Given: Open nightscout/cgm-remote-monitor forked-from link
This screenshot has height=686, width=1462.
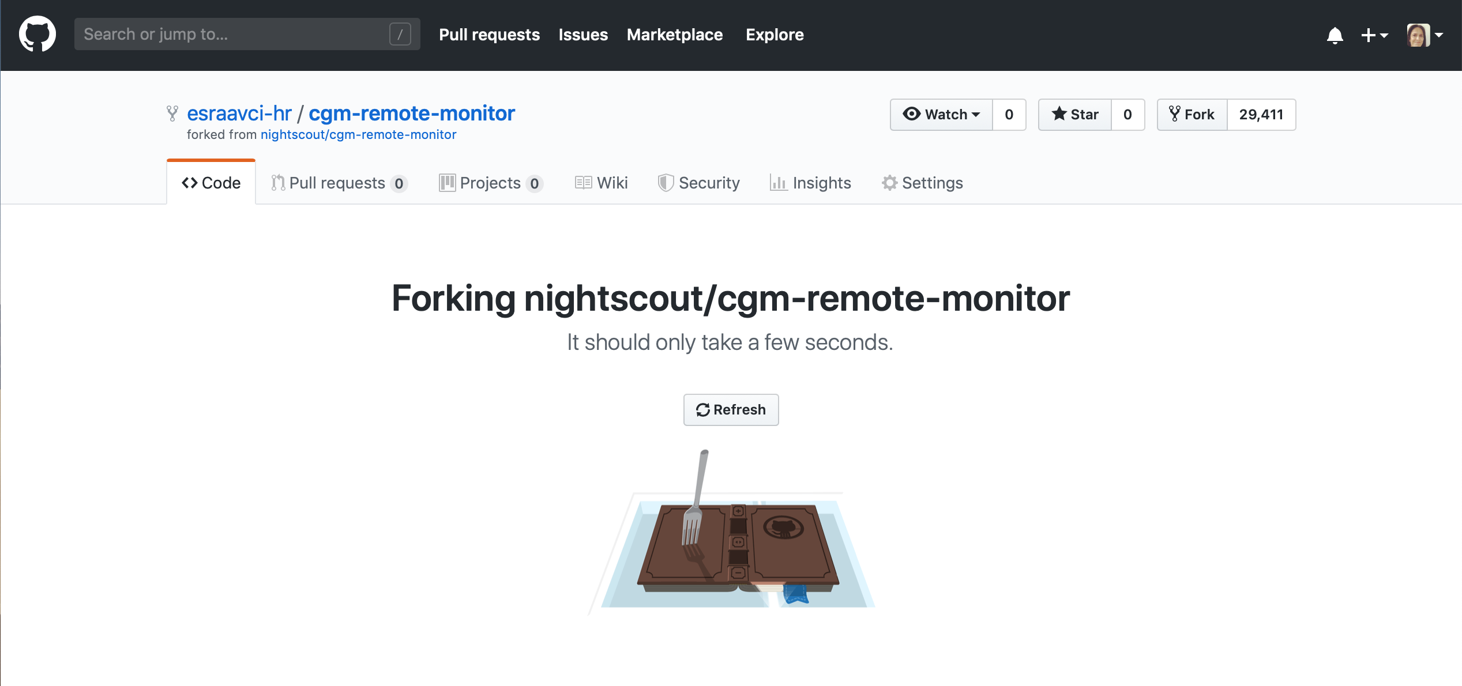Looking at the screenshot, I should point(358,134).
